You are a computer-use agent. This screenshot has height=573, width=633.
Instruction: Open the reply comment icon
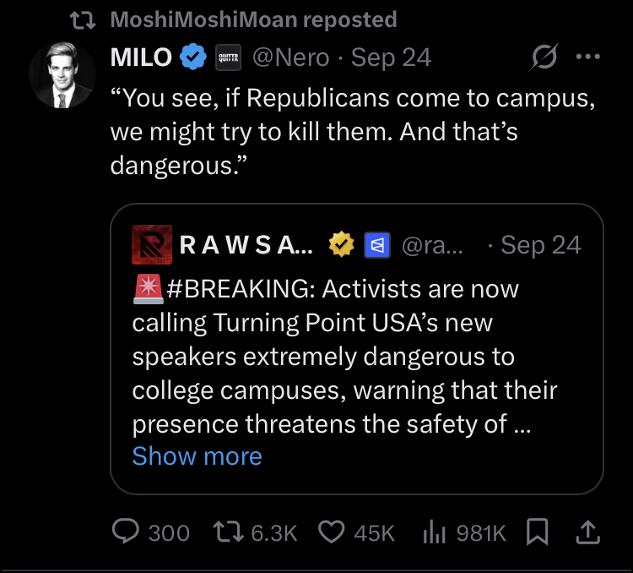[x=126, y=531]
